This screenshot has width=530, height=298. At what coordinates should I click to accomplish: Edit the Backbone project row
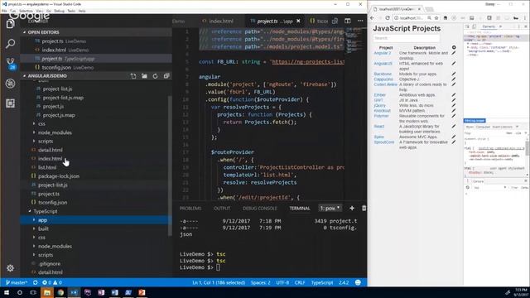pyautogui.click(x=454, y=74)
